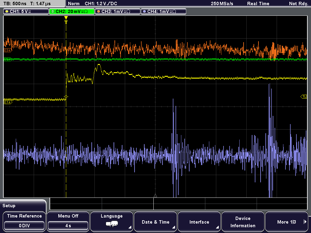Open the Interface submenu

pos(199,221)
